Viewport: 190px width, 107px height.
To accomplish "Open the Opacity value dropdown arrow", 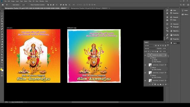I will 167,48.
